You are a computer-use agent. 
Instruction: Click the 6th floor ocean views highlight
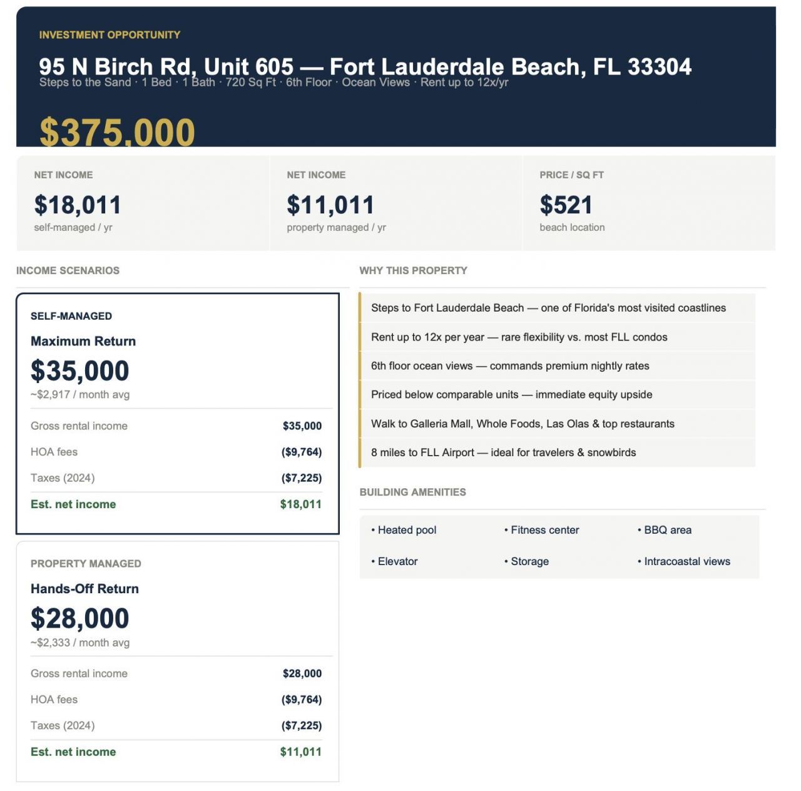click(x=510, y=366)
